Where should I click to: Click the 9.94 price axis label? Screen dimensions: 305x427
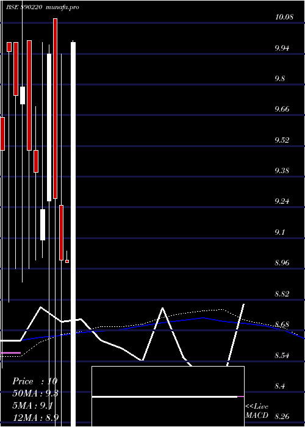[x=283, y=48]
